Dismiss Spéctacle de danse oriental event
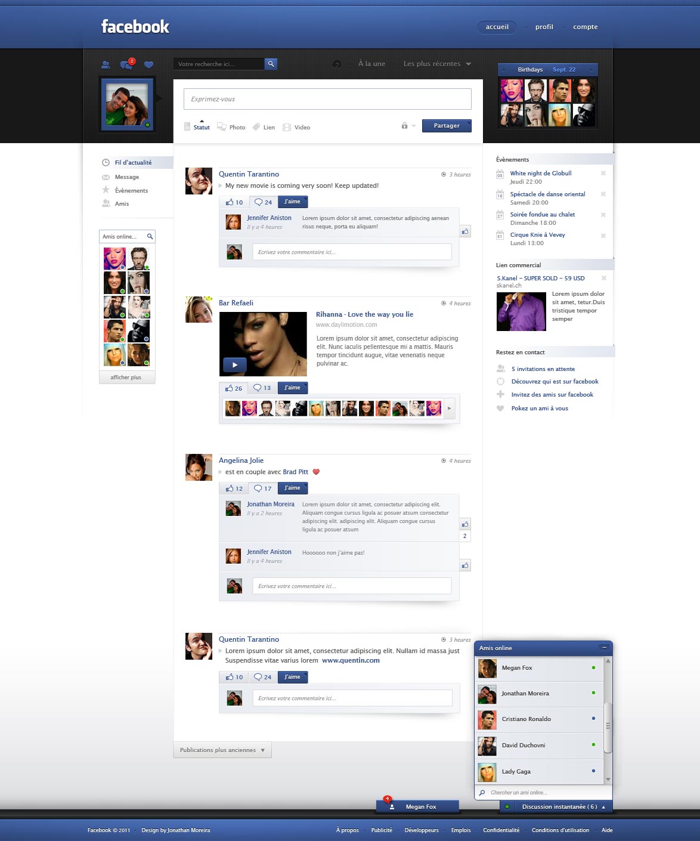 point(603,194)
